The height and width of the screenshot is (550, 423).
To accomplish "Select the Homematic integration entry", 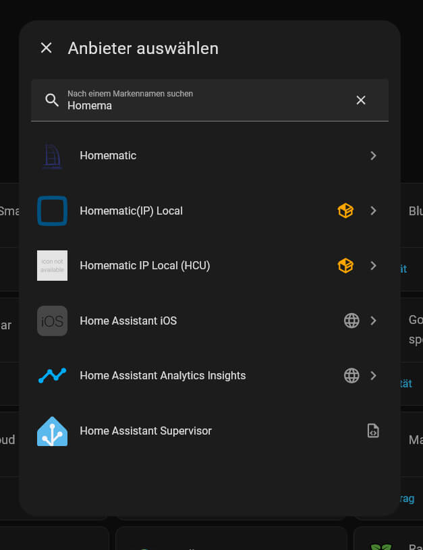I will pyautogui.click(x=108, y=156).
